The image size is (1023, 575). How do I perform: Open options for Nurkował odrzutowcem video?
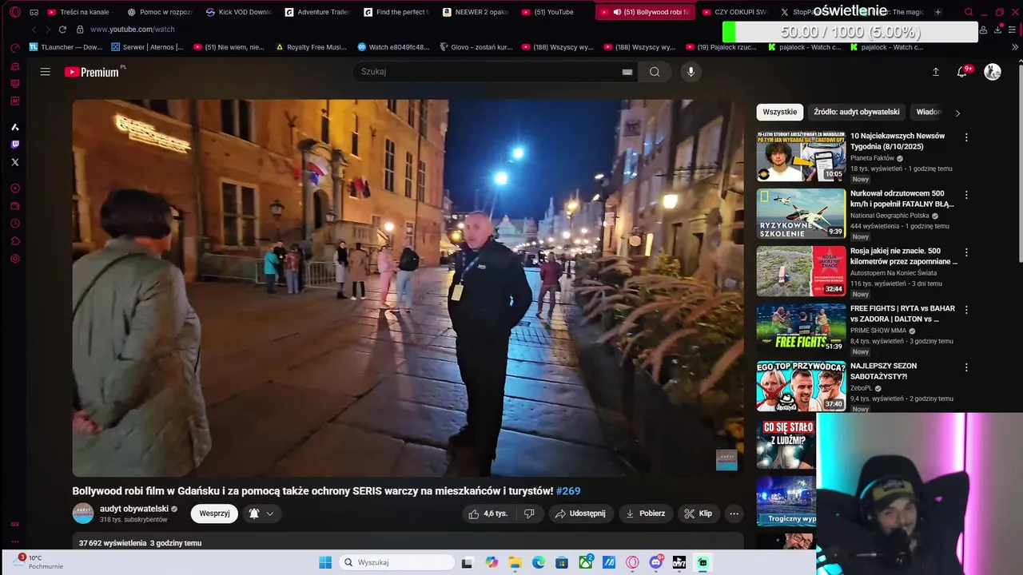coord(966,195)
